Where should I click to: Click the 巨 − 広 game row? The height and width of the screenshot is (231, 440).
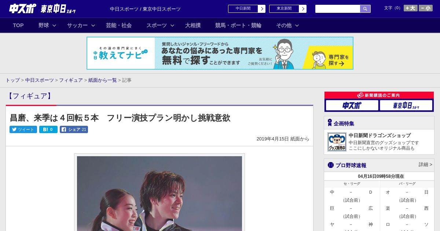[352, 208]
